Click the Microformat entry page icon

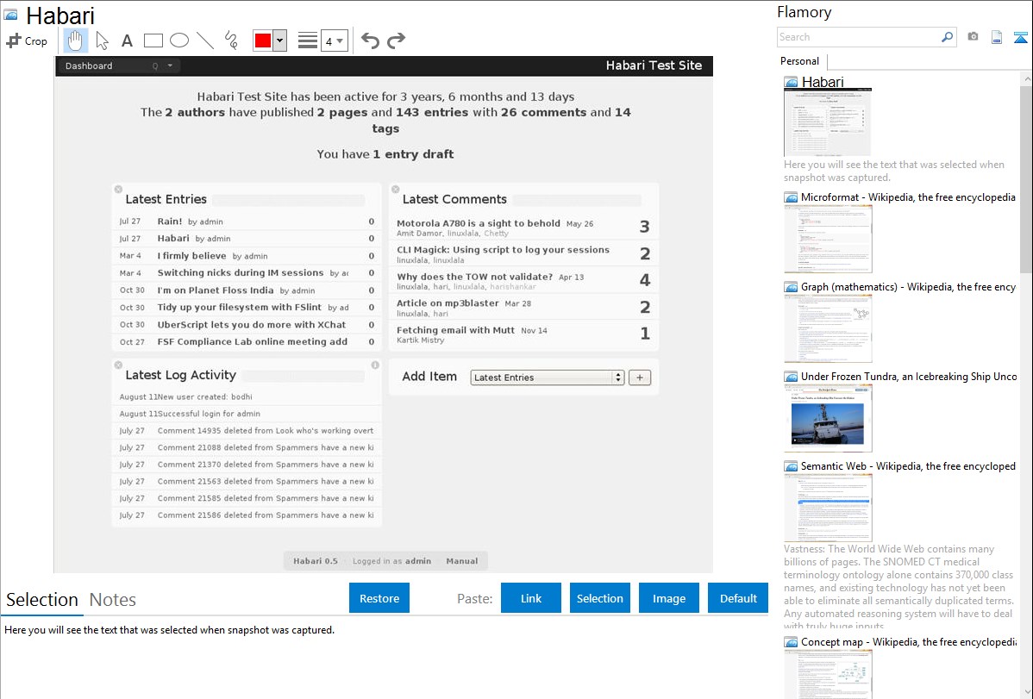pos(791,197)
